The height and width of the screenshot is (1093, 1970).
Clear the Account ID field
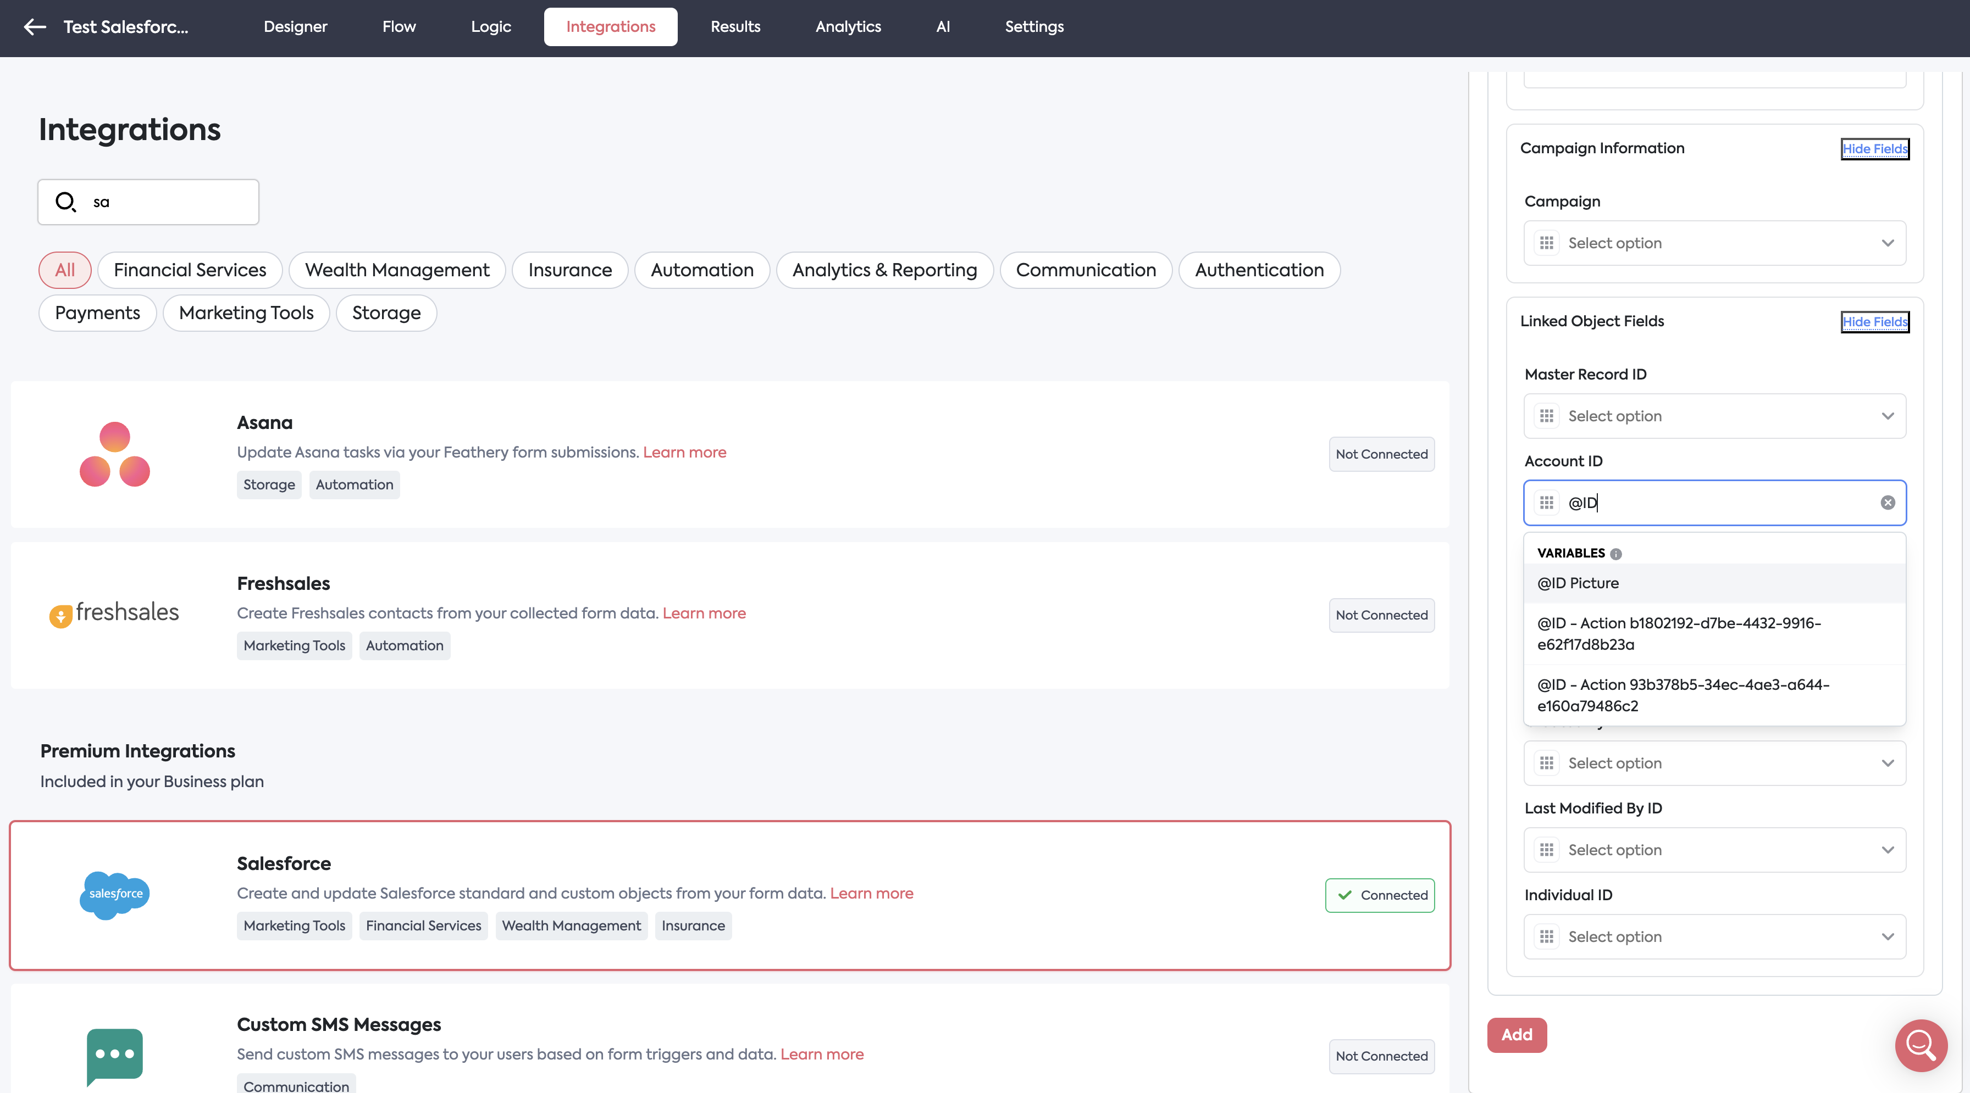1888,502
